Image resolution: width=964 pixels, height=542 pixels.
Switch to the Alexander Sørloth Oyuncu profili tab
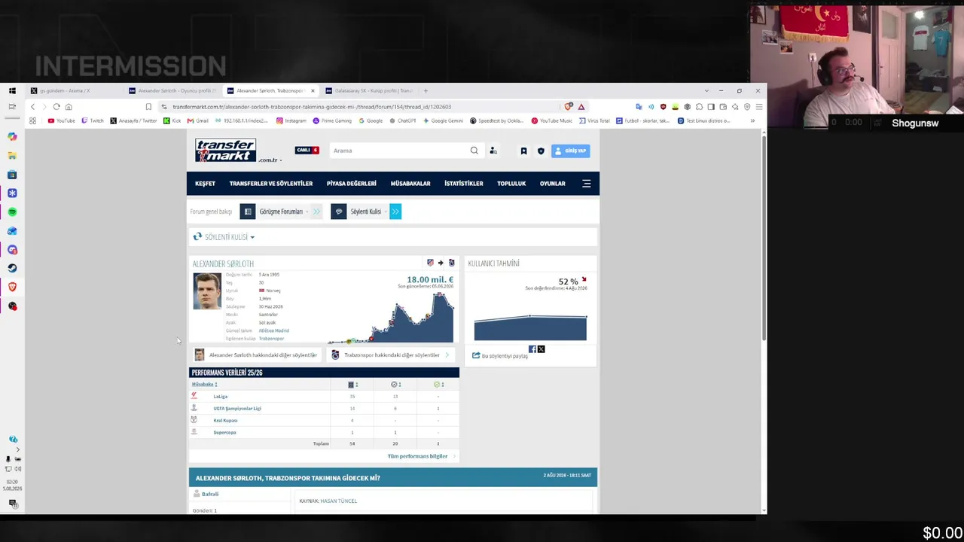point(172,91)
